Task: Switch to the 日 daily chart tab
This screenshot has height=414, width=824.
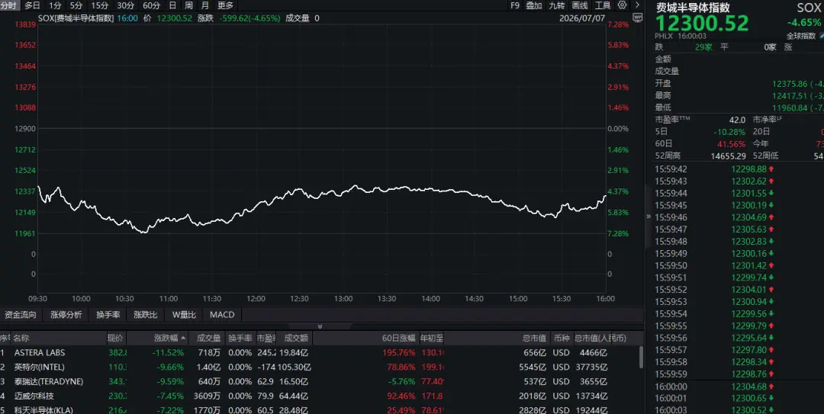Action: pos(172,5)
